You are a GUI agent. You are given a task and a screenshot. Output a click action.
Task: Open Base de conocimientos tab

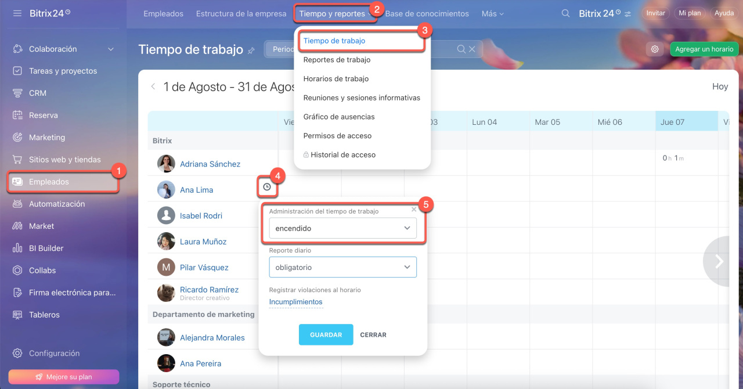pyautogui.click(x=427, y=13)
